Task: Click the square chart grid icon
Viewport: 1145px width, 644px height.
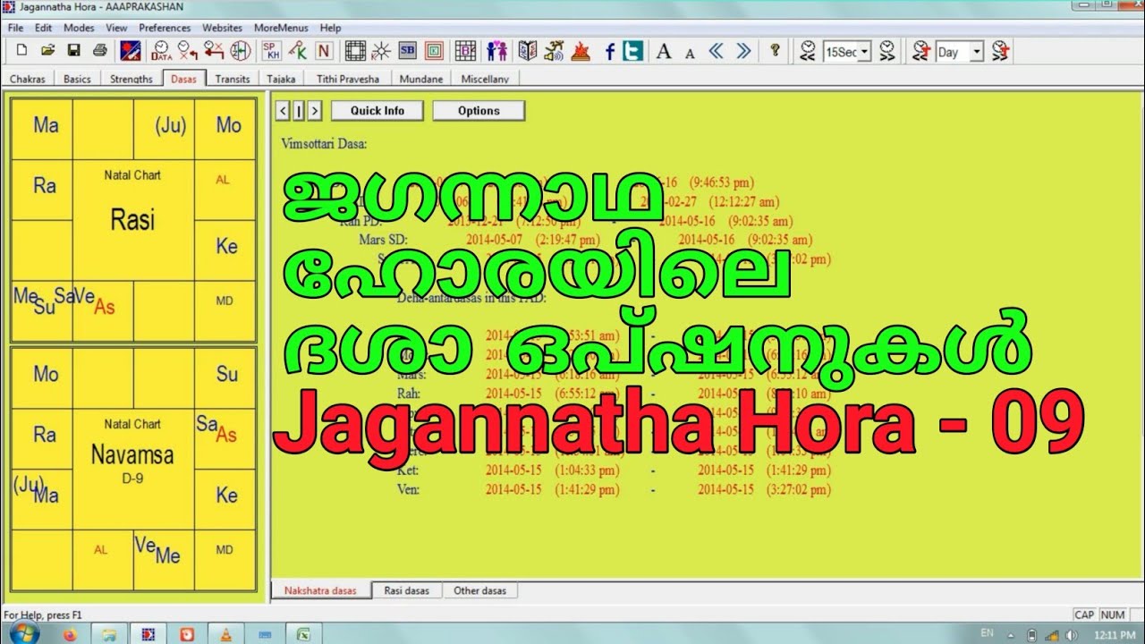Action: pos(356,51)
